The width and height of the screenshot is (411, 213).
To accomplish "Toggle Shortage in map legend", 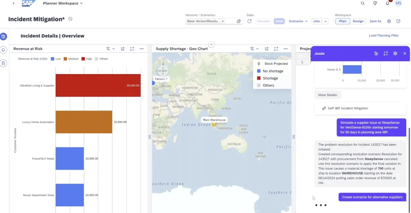I will pyautogui.click(x=267, y=78).
